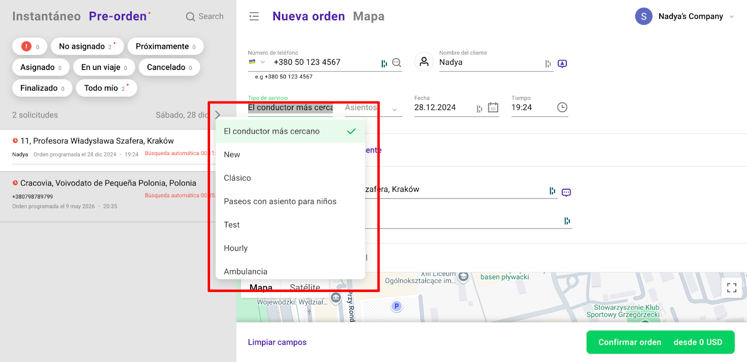Screen dimensions: 747x362
Task: Open the calendar date picker icon
Action: [x=493, y=107]
